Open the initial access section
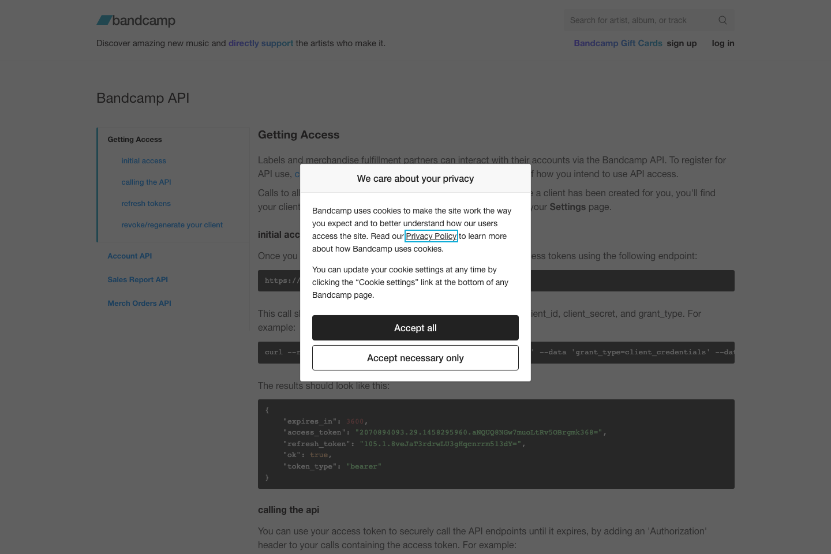The image size is (831, 554). click(143, 160)
